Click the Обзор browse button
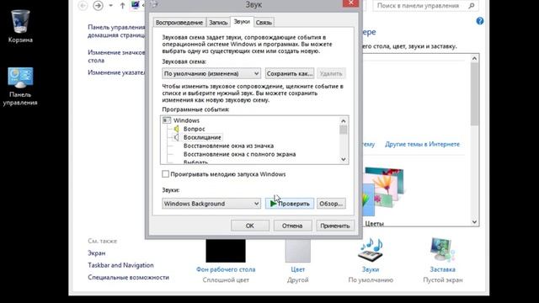539x303 pixels. tap(331, 204)
